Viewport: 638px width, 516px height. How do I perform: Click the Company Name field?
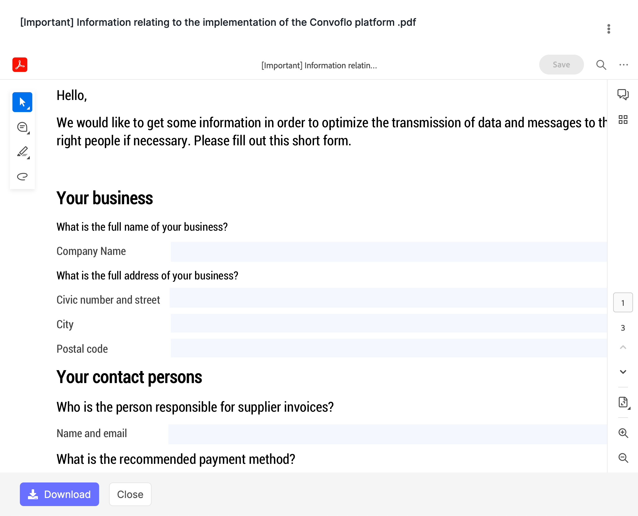[x=388, y=251]
